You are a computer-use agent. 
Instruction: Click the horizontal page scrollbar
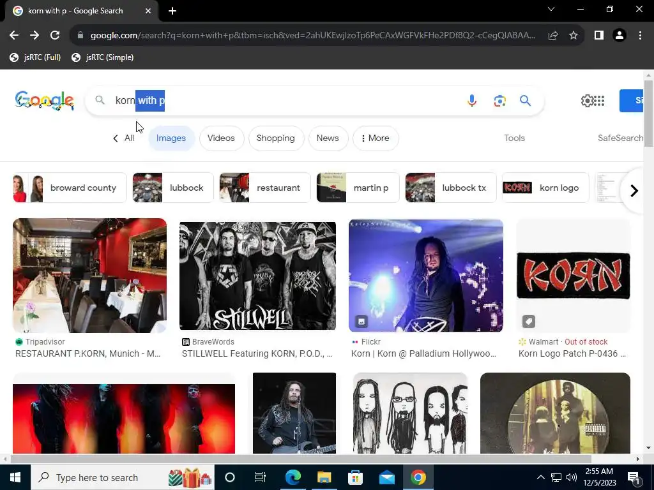(x=300, y=459)
